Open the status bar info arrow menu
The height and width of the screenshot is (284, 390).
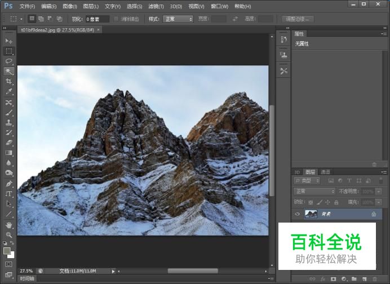tap(113, 271)
